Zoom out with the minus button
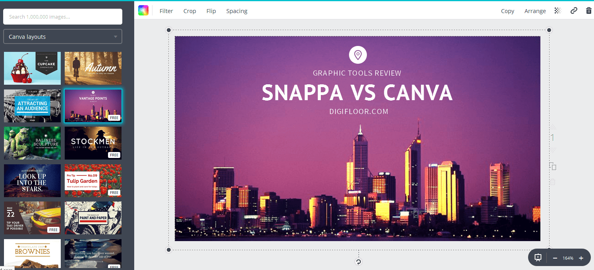This screenshot has width=594, height=270. [555, 258]
